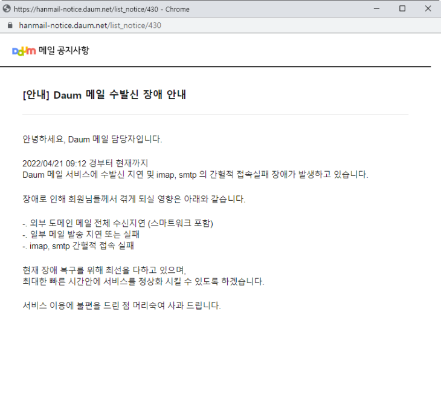The image size is (441, 398).
Task: Click the greeting line '안녕하세요, Daum 메일 담당자입니다'
Action: point(92,139)
